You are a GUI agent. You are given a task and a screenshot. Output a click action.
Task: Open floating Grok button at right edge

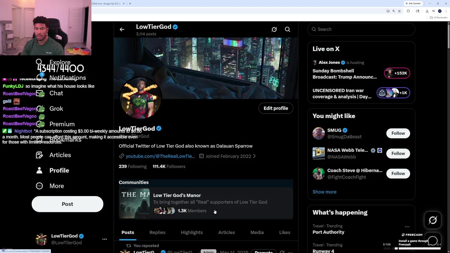tap(433, 220)
